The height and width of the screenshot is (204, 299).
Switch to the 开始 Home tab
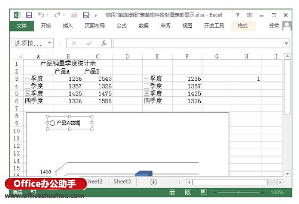tap(46, 26)
